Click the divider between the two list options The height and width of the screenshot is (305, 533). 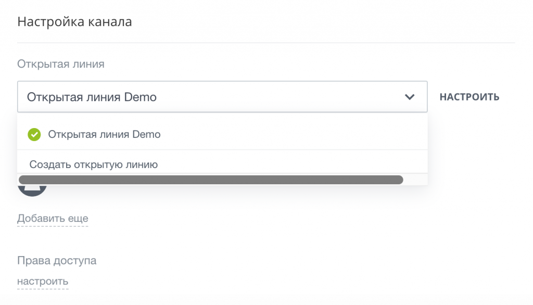[223, 150]
